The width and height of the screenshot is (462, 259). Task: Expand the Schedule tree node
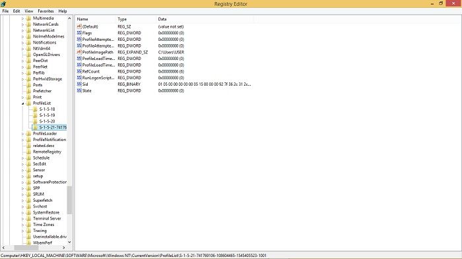coord(22,158)
